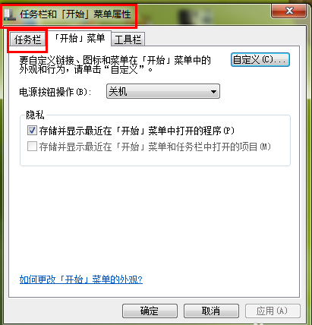This screenshot has width=312, height=325.
Task: Click the 隐私 group box heading
Action: click(x=35, y=115)
